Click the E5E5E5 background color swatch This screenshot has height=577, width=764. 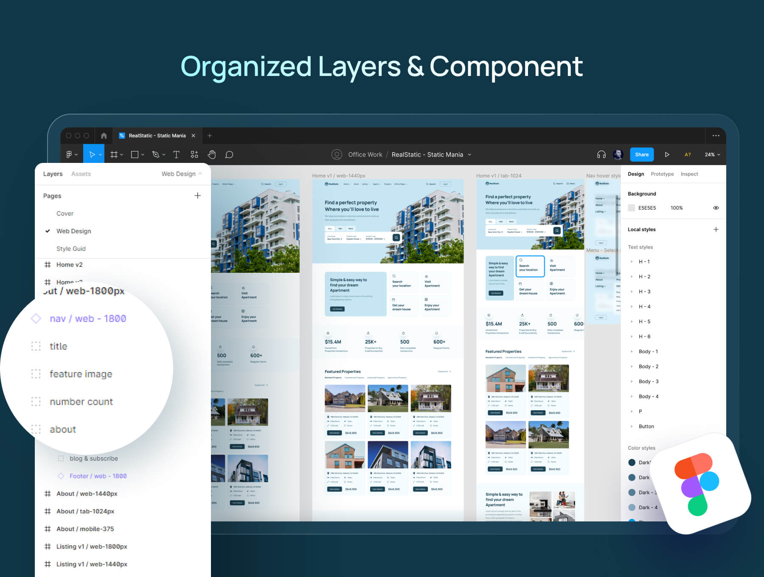point(632,208)
